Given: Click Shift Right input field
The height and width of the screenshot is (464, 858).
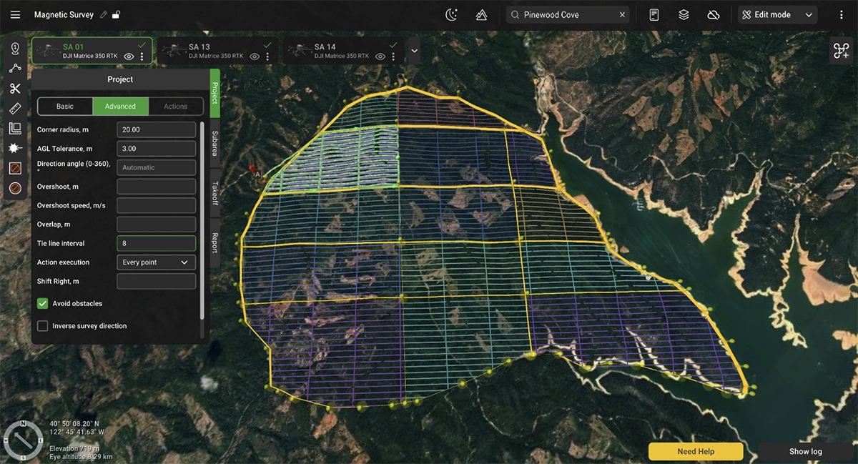Looking at the screenshot, I should 156,281.
